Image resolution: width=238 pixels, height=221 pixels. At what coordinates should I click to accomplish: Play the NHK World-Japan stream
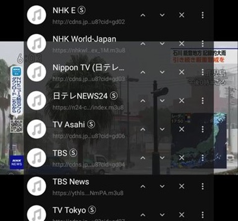point(84,39)
